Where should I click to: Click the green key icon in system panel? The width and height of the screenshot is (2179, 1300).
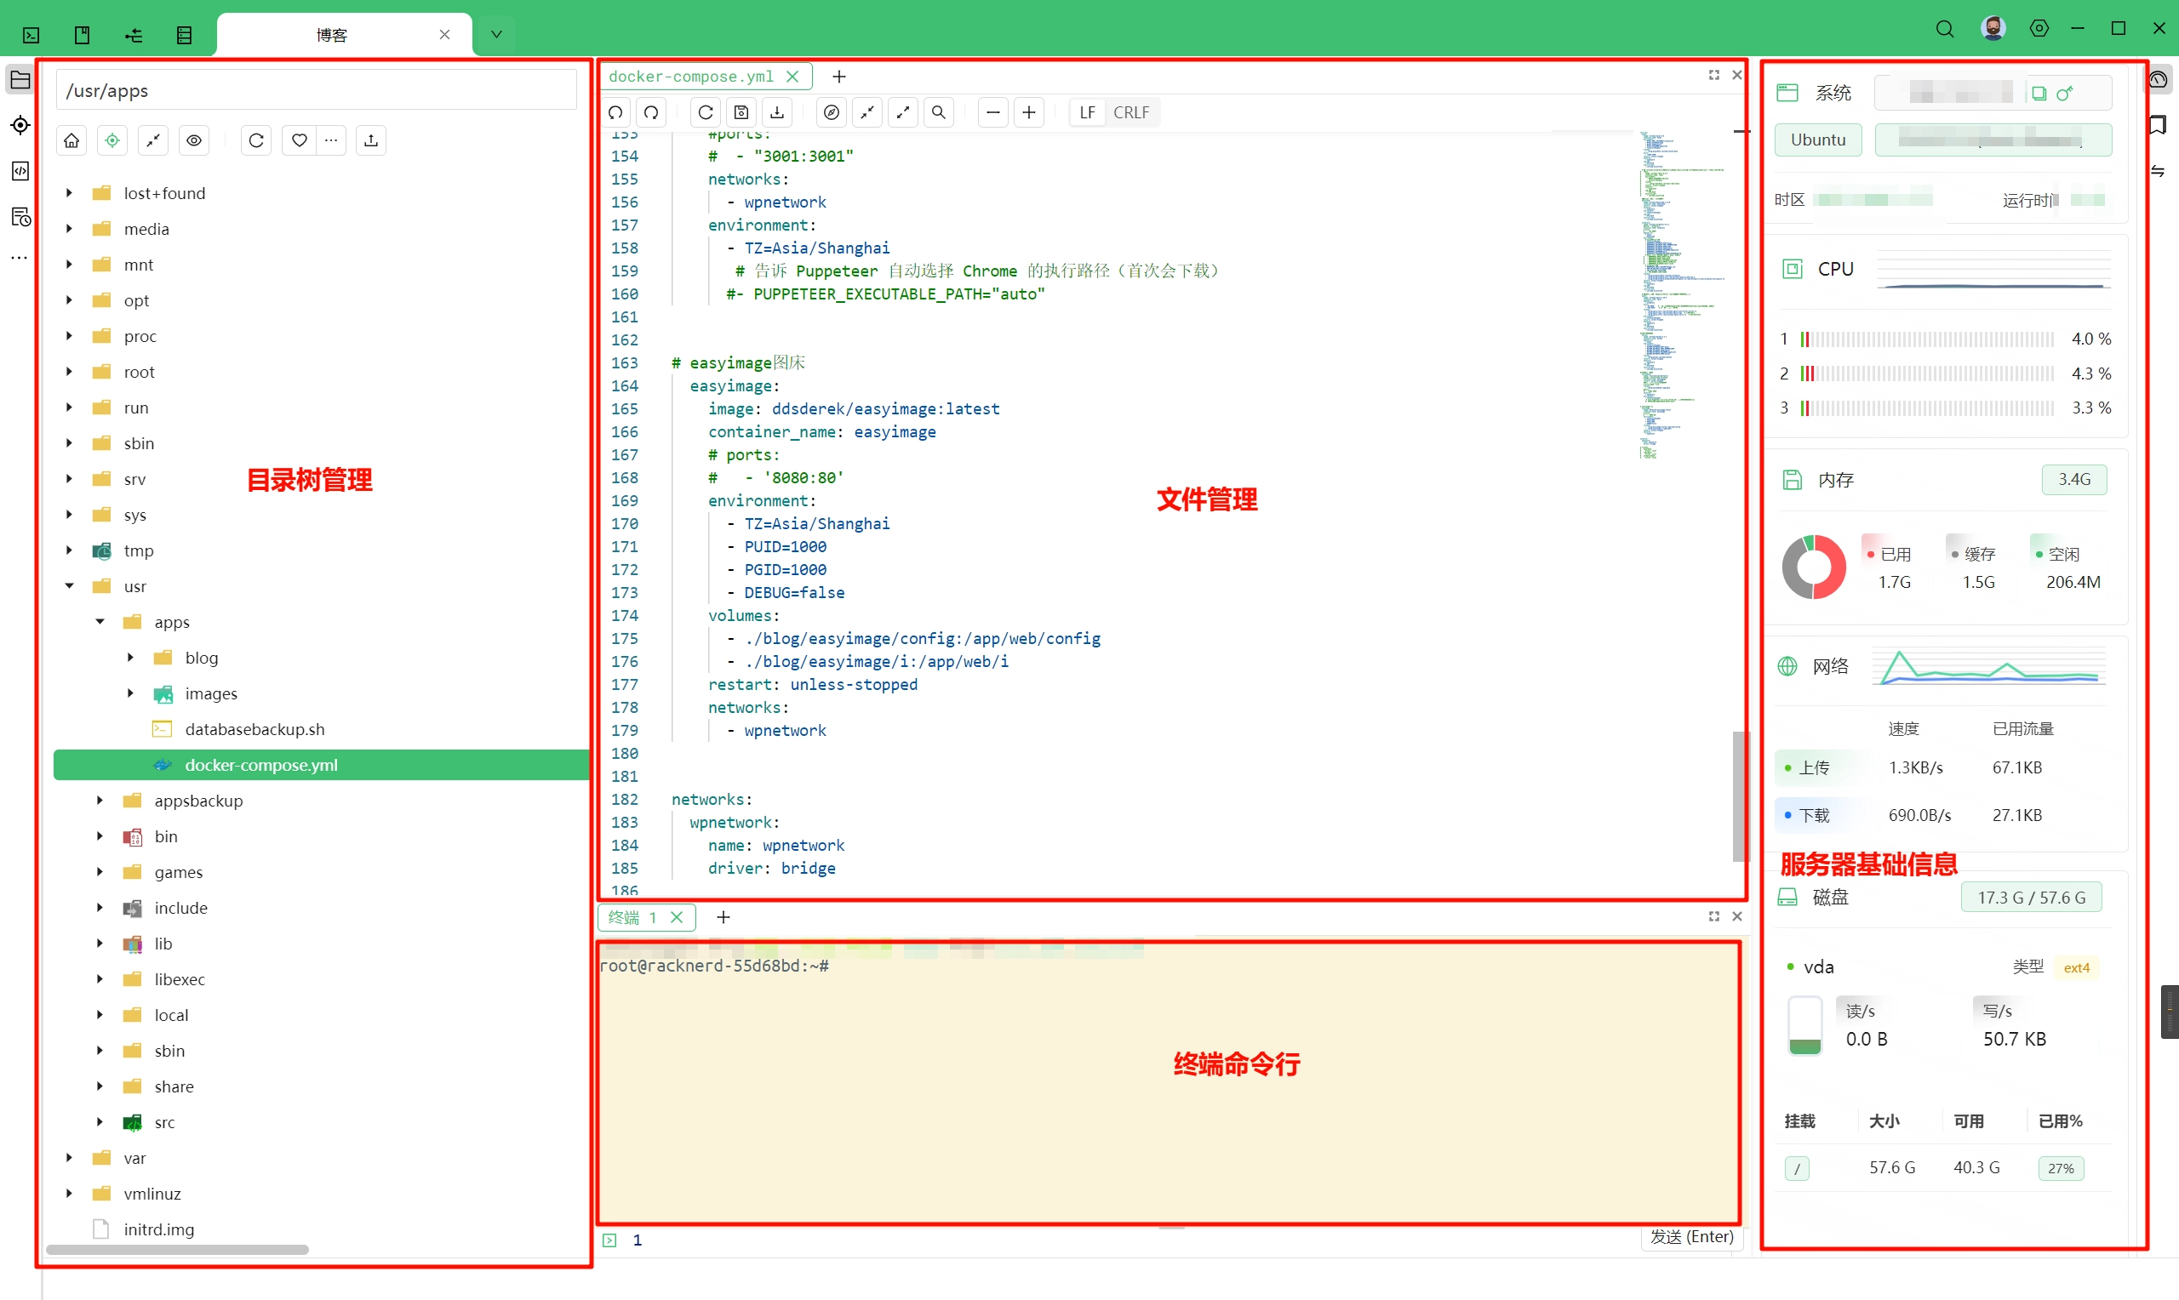(x=2064, y=93)
